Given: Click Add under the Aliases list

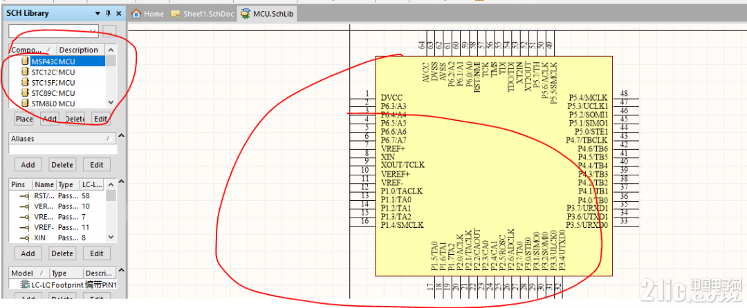Looking at the screenshot, I should pyautogui.click(x=28, y=164).
